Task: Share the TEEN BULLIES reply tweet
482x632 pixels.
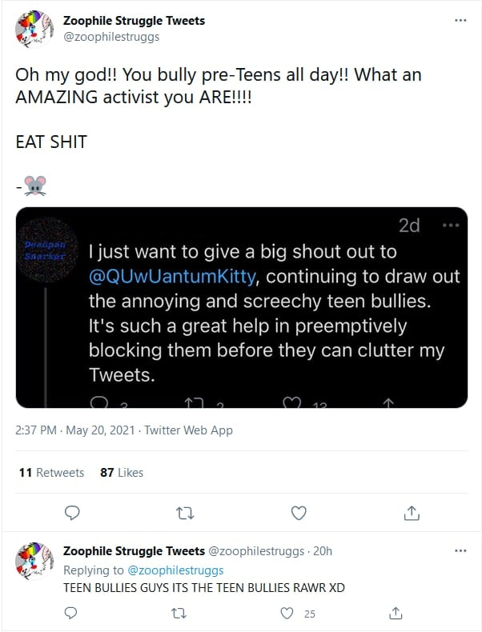Action: click(396, 613)
